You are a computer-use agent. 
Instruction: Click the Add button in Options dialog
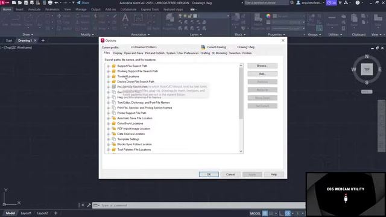262,74
